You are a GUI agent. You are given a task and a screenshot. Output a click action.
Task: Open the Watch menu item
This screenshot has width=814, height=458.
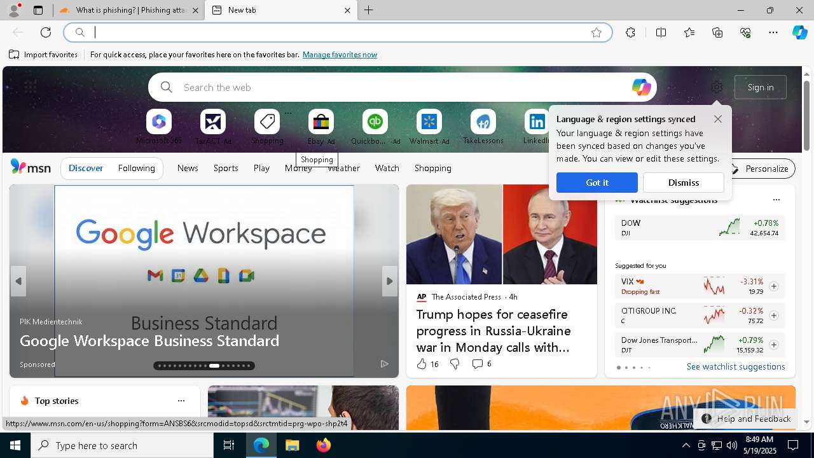coord(387,168)
